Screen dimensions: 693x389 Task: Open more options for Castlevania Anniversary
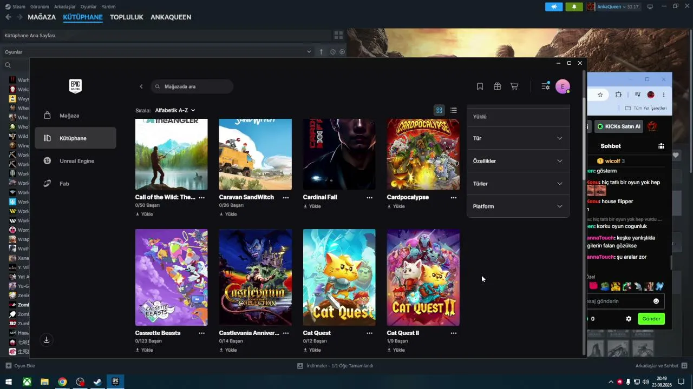pyautogui.click(x=286, y=333)
